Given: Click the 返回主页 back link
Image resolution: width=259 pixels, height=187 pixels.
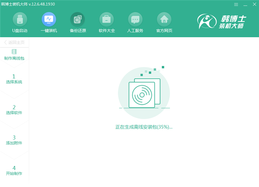Looking at the screenshot, I should click(14, 43).
